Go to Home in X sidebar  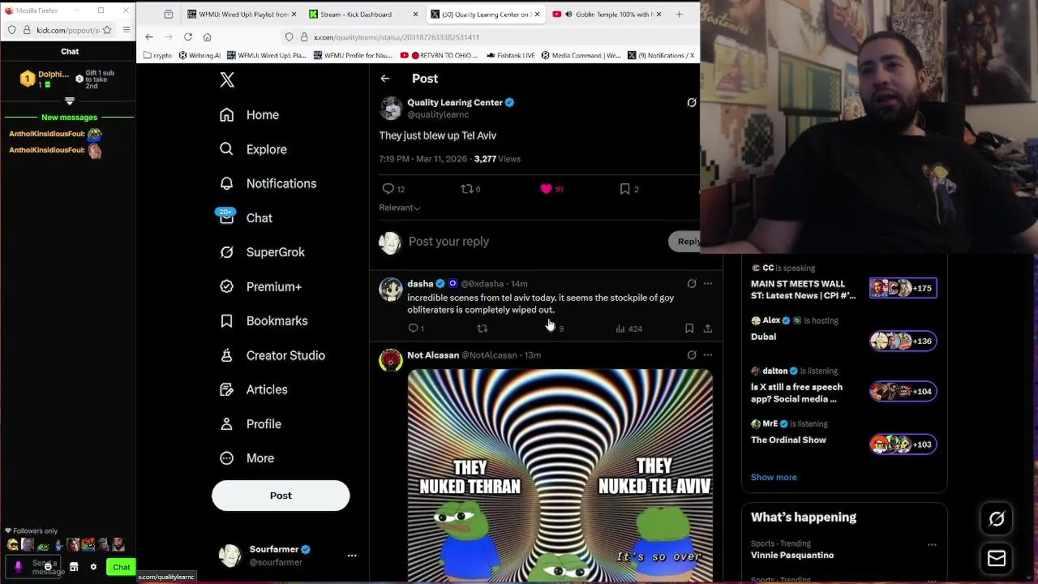pyautogui.click(x=250, y=115)
